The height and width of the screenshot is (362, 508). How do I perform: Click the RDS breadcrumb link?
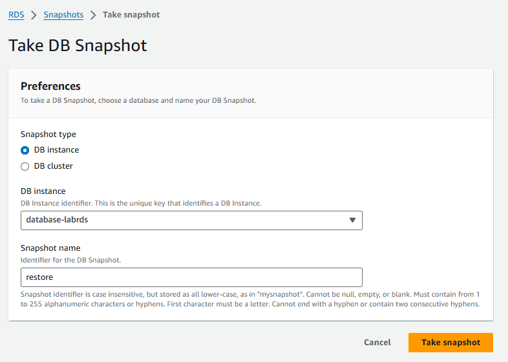tap(16, 15)
